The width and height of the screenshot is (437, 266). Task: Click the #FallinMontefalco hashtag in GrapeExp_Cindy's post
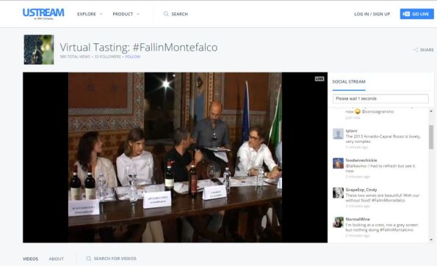[389, 200]
